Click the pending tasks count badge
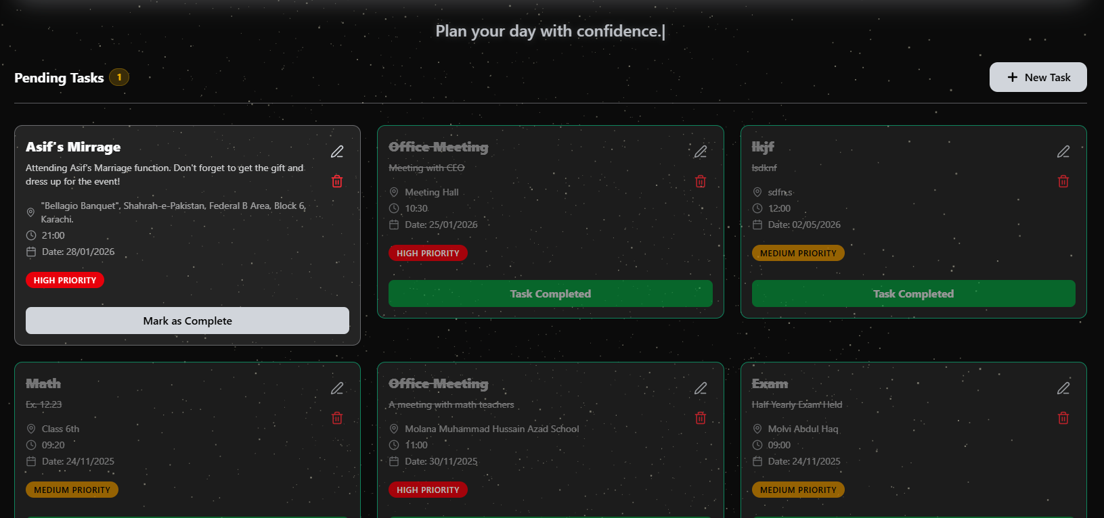Image resolution: width=1104 pixels, height=518 pixels. [119, 77]
